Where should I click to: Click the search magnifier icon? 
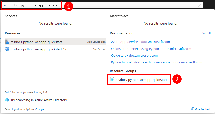point(4,5)
